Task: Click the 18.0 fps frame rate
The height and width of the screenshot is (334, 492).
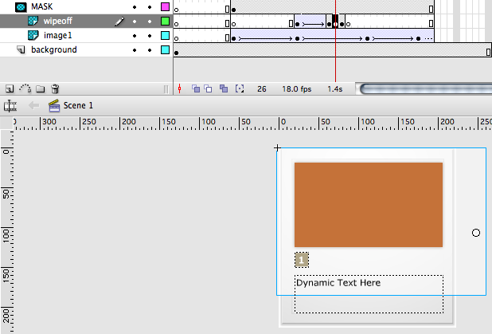Action: tap(296, 89)
